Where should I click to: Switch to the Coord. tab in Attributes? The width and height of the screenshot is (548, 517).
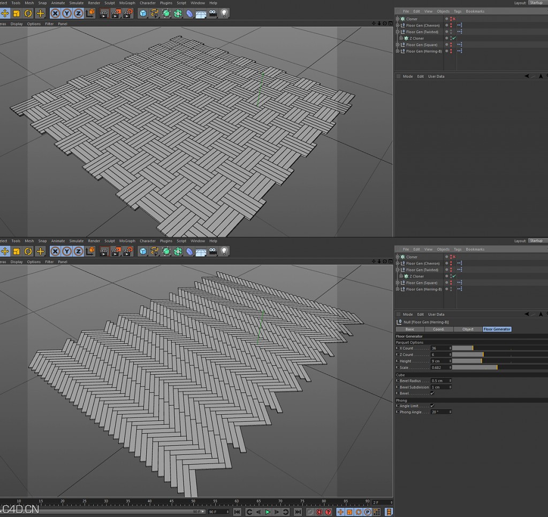[x=439, y=329]
